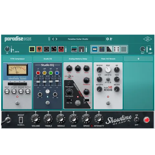Toggle the Plate 140 Reverb footswitch
The height and width of the screenshot is (155, 155).
pyautogui.click(x=108, y=103)
